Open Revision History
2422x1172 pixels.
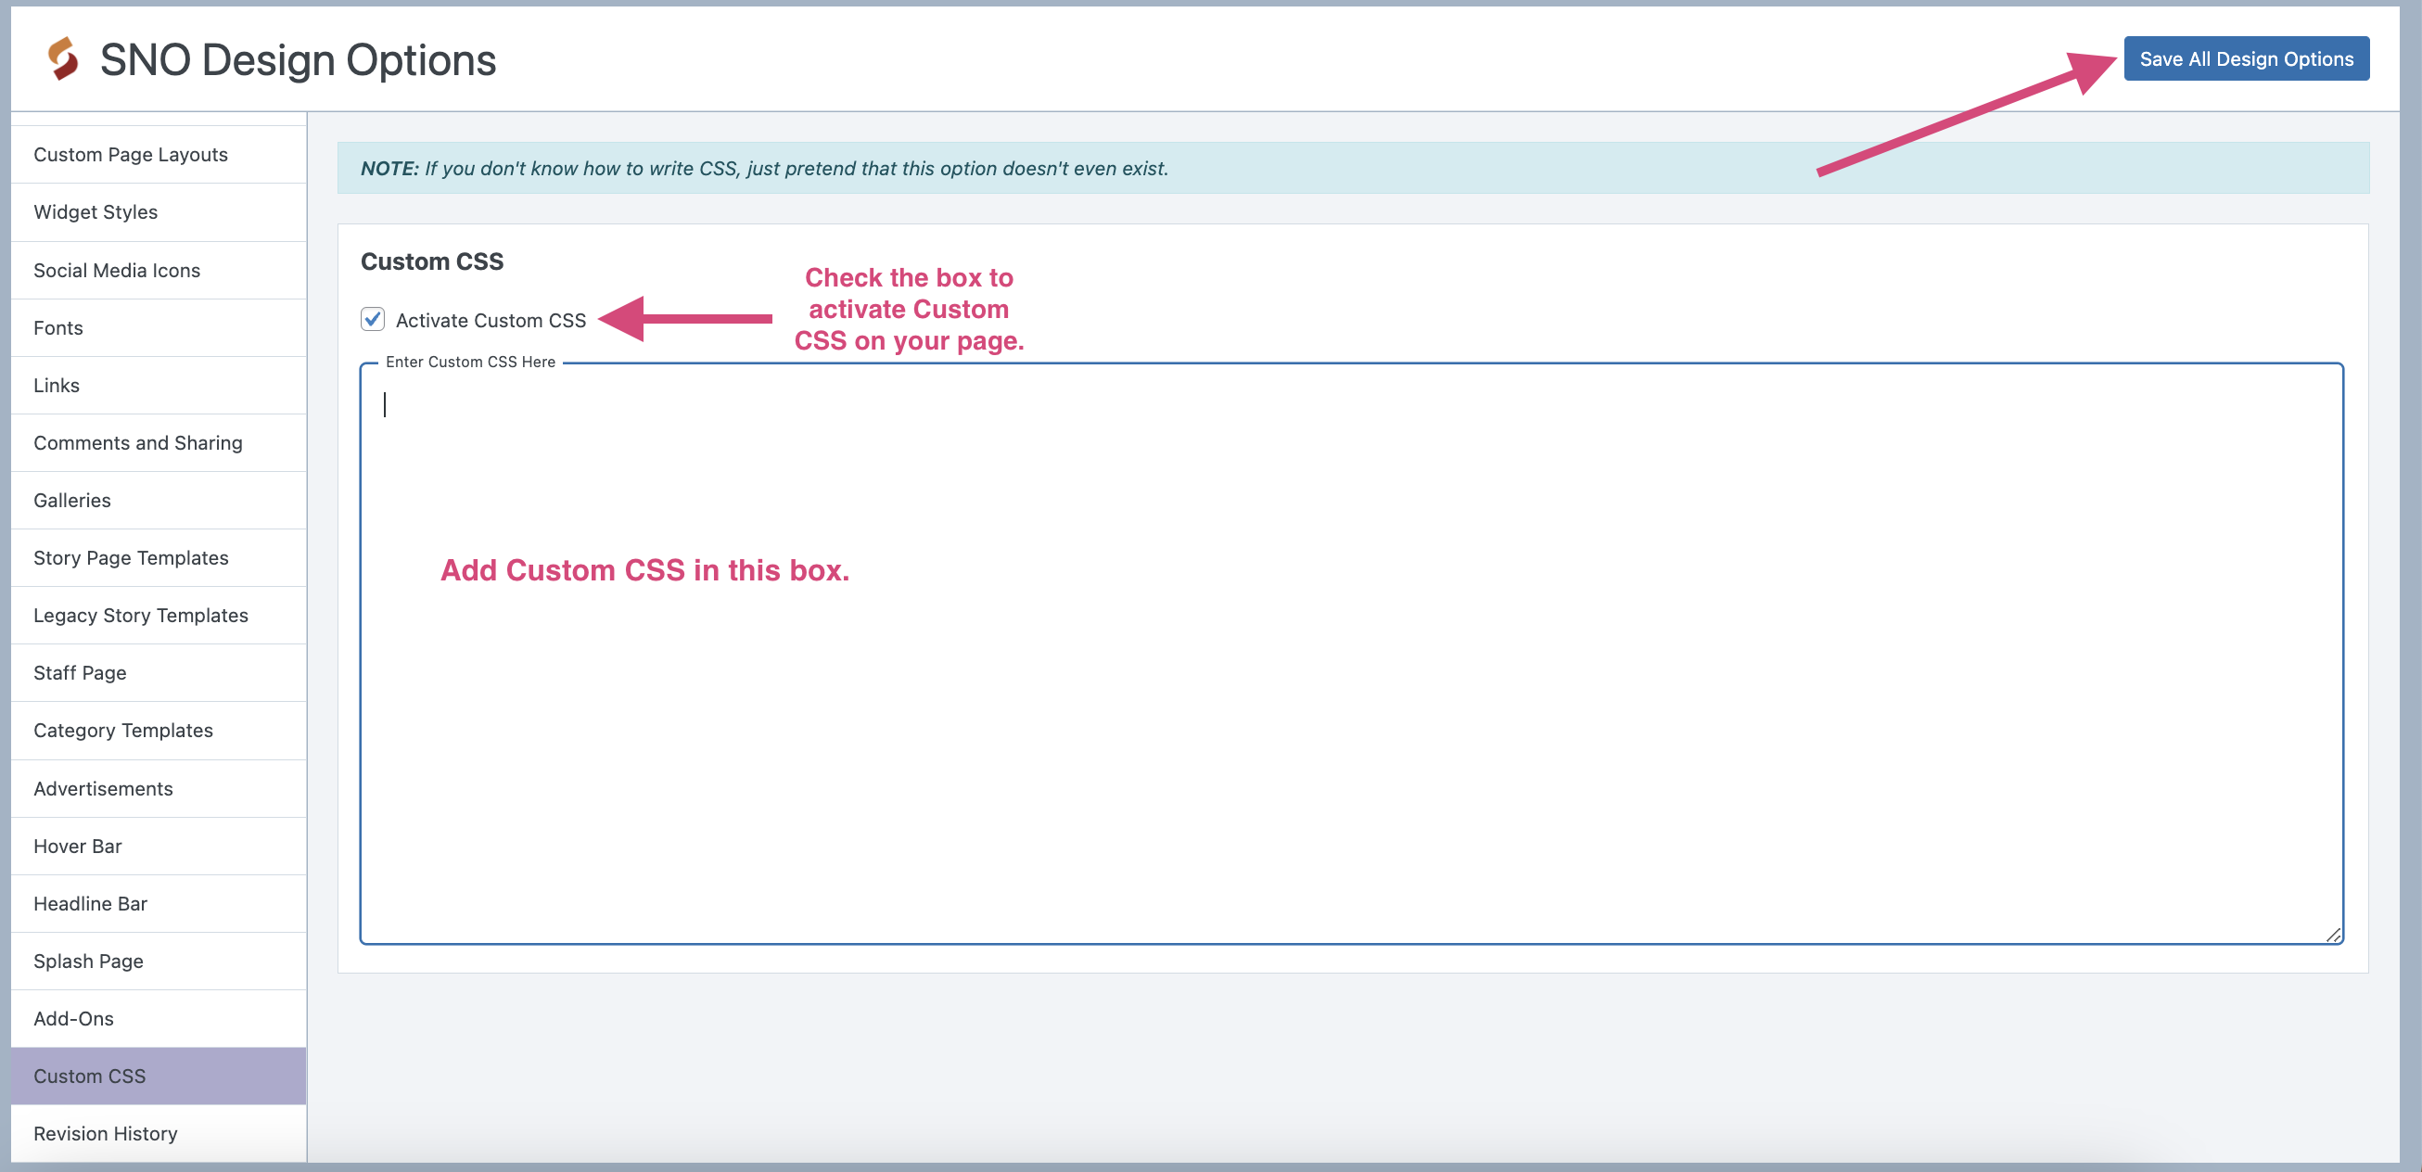(159, 1134)
